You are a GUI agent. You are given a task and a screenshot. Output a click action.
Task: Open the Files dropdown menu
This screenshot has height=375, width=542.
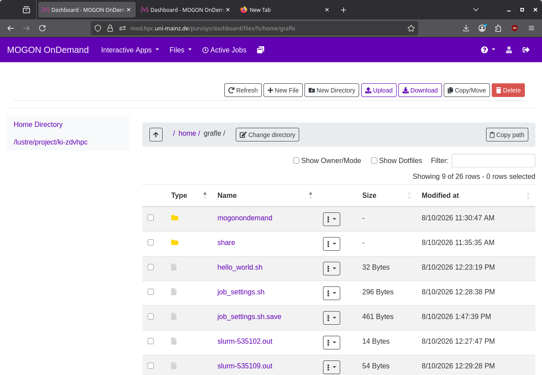coord(181,50)
